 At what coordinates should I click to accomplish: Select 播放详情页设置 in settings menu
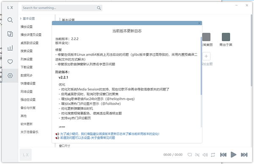31,35
